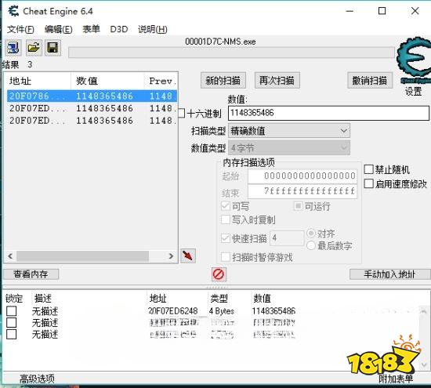Toggle the 可写 checkbox
Screen dimensions: 431x388
point(226,206)
